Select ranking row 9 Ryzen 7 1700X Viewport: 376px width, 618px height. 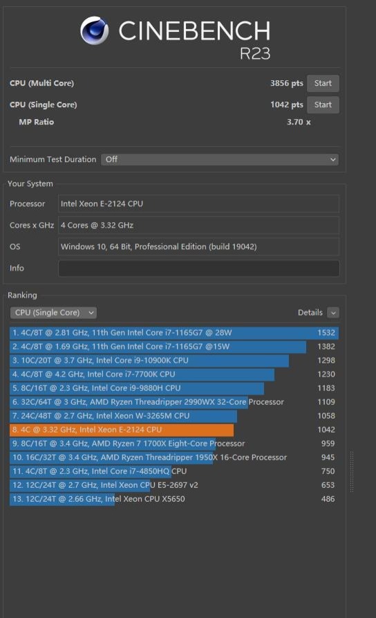[174, 444]
